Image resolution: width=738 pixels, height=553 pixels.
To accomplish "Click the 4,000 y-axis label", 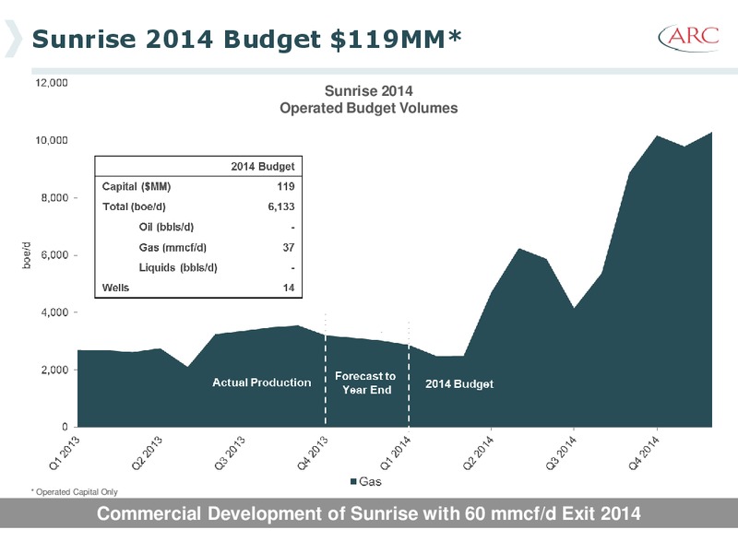I will coord(54,312).
